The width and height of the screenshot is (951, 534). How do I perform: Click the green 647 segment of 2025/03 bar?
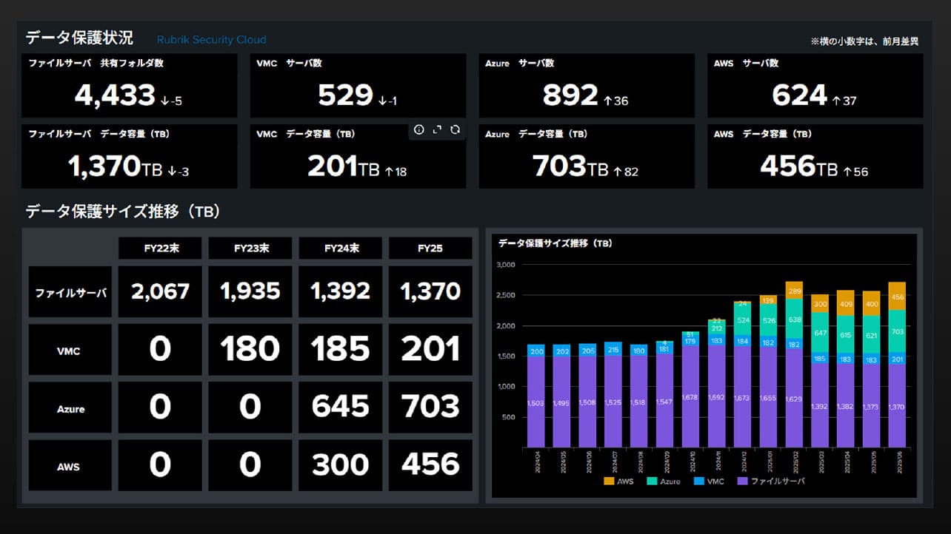click(x=820, y=333)
